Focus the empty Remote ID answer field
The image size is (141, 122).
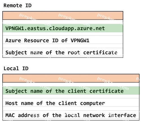(x=63, y=15)
